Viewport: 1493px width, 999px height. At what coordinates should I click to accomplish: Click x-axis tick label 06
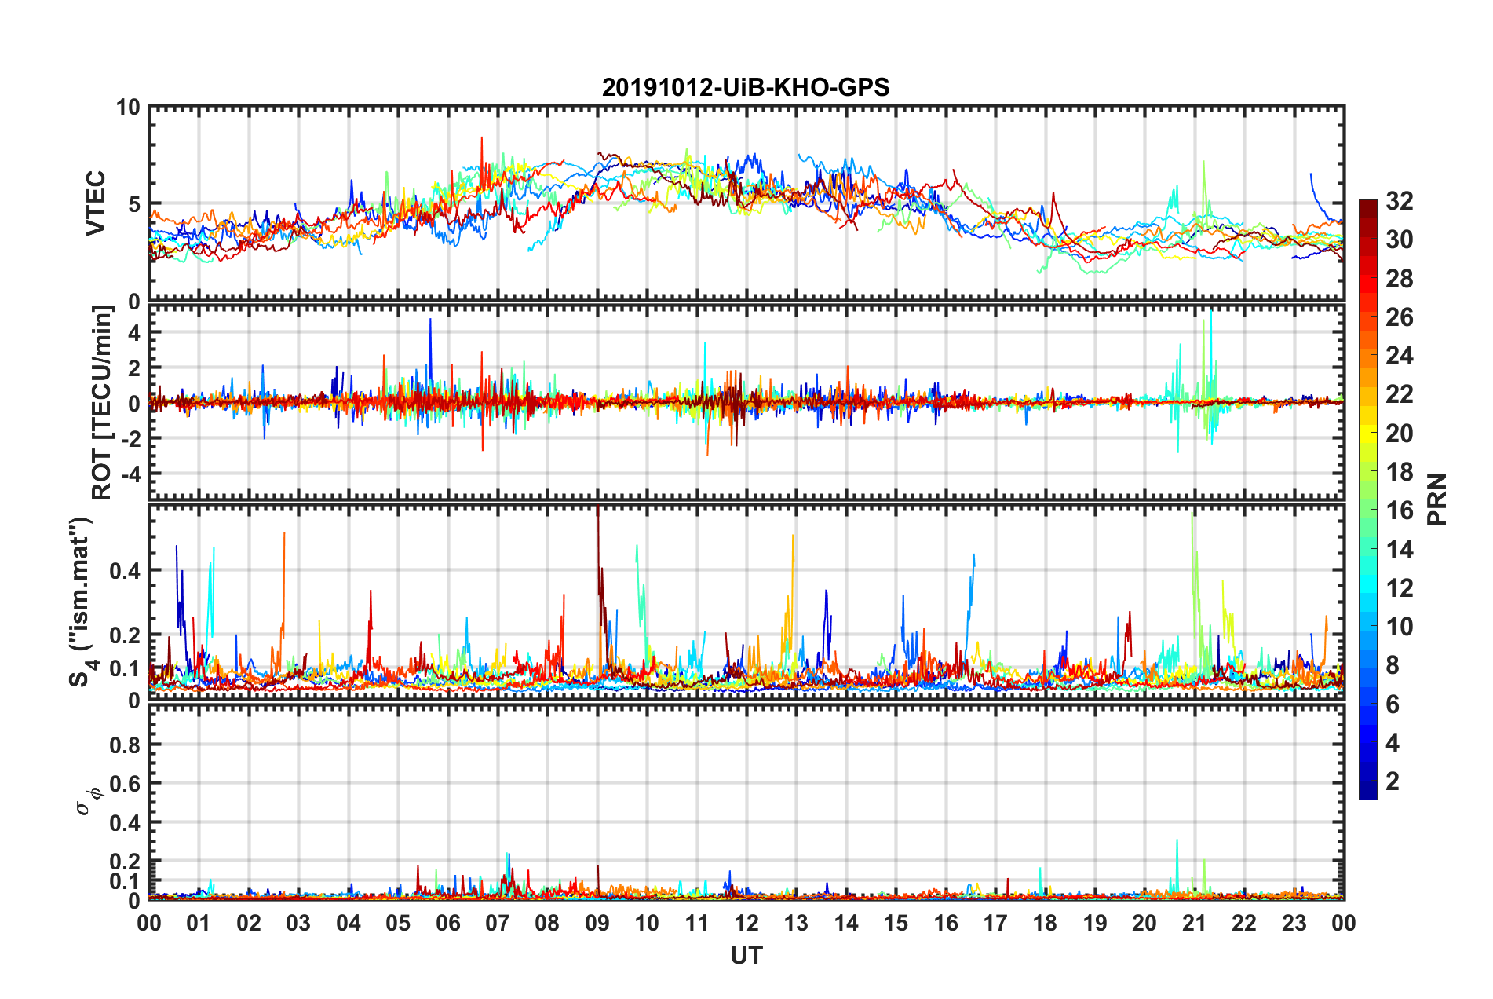click(448, 923)
